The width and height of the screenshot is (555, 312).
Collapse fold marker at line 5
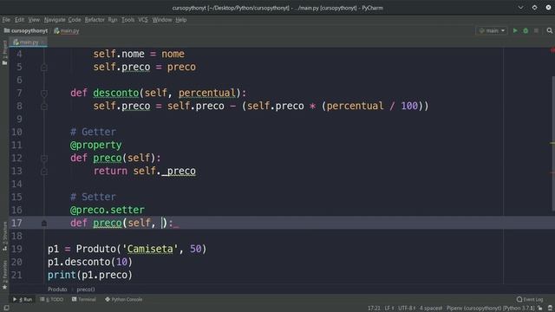44,68
